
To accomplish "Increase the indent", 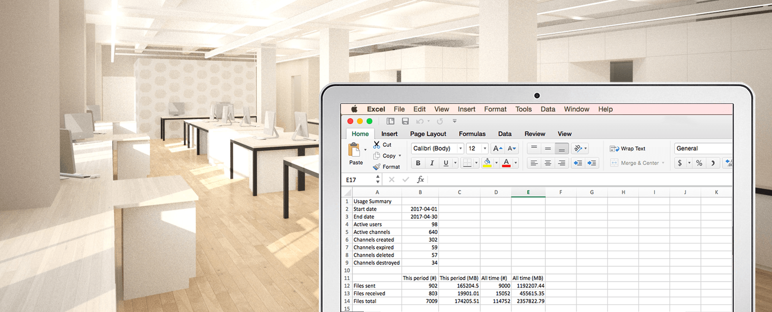I will click(592, 163).
